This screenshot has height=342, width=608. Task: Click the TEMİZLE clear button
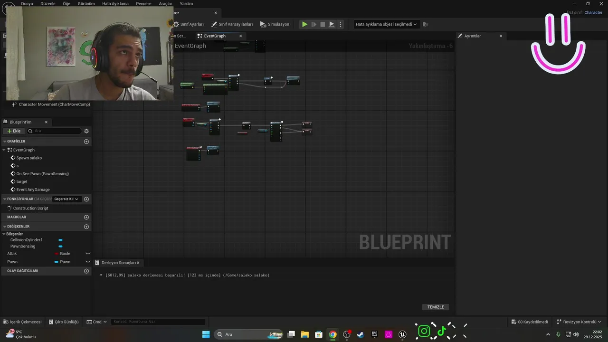coord(436,307)
